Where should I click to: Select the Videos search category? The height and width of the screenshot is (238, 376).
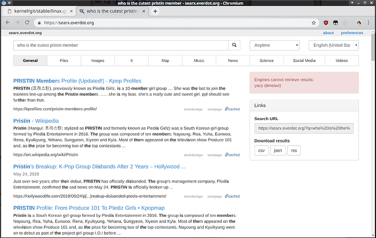342,60
